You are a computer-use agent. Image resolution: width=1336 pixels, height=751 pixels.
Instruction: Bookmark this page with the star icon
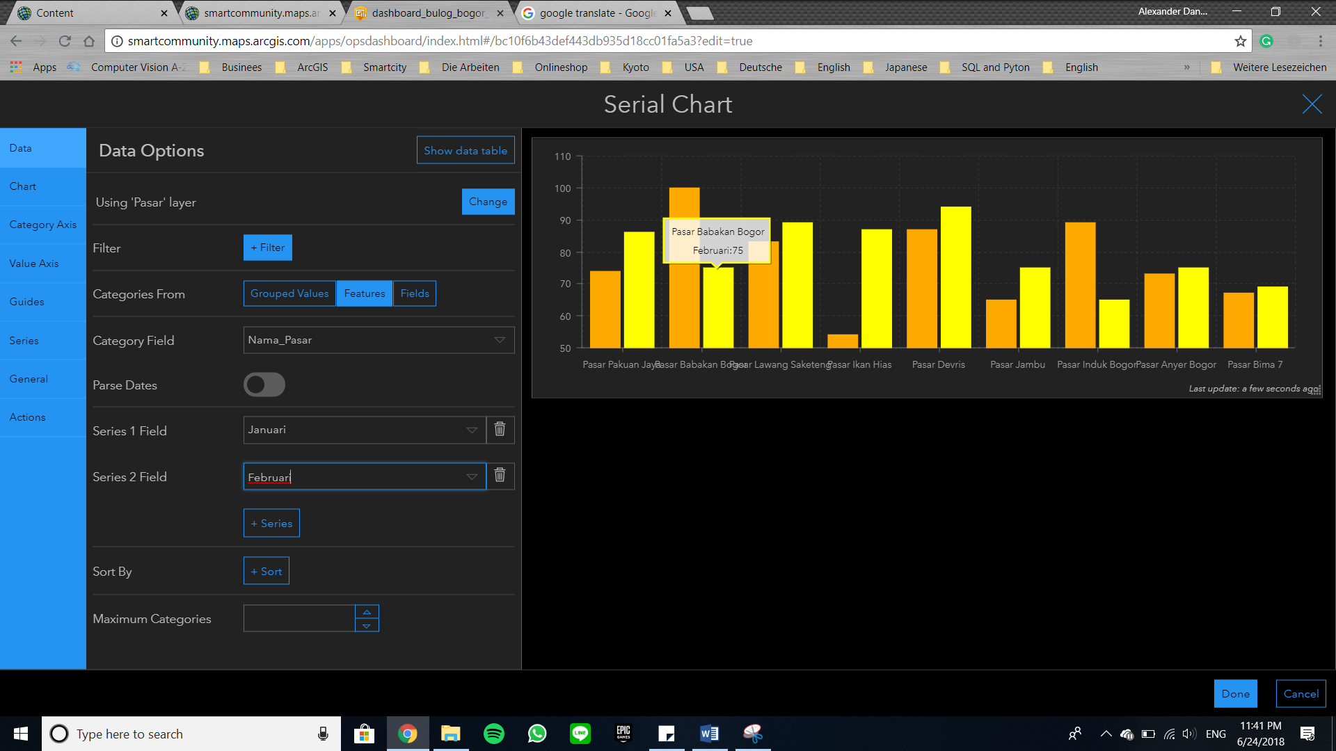click(1240, 41)
